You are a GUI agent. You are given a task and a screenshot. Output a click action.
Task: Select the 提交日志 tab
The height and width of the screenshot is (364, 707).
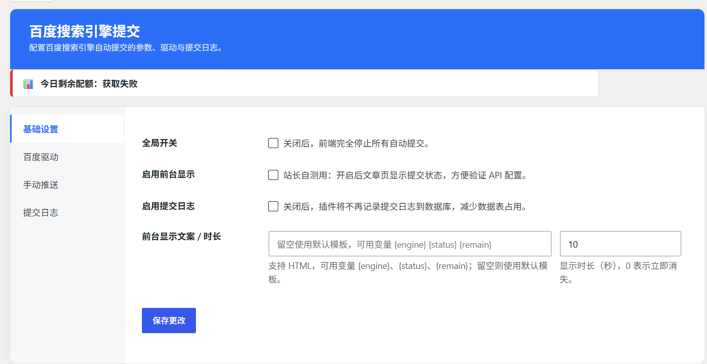[67, 212]
